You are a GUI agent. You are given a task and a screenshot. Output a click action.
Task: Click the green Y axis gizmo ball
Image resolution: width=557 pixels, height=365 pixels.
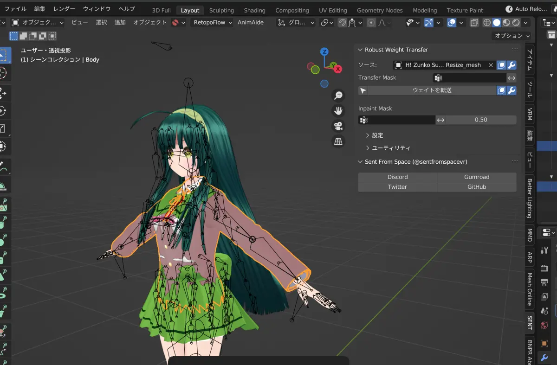click(333, 65)
